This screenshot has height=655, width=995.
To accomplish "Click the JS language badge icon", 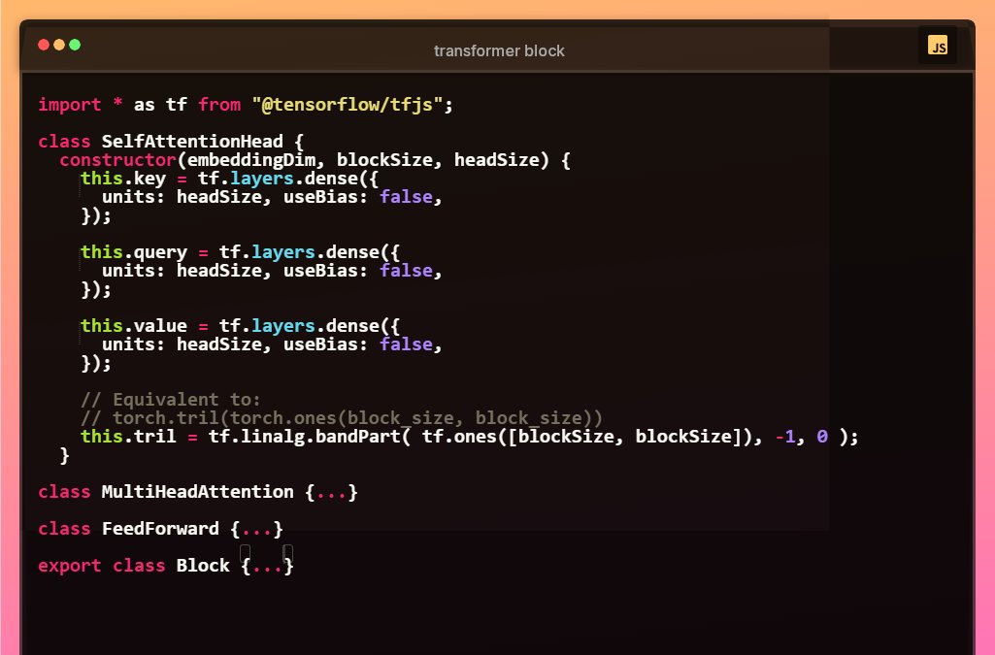I will pyautogui.click(x=938, y=45).
